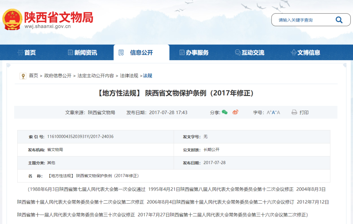This screenshot has height=224, width=353.
Task: Click A+ to enlarge the font size
Action: [269, 112]
